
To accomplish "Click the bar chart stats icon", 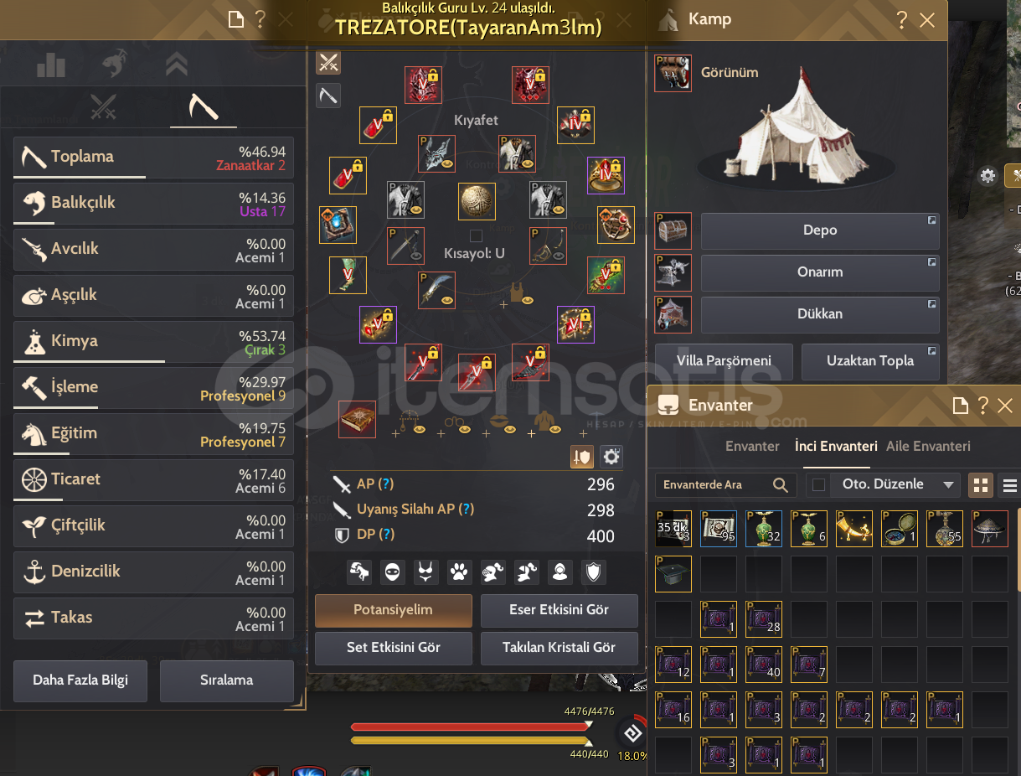I will [51, 64].
